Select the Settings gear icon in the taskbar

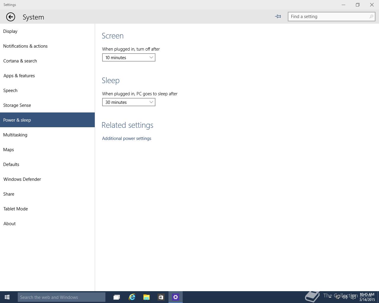[x=176, y=297]
